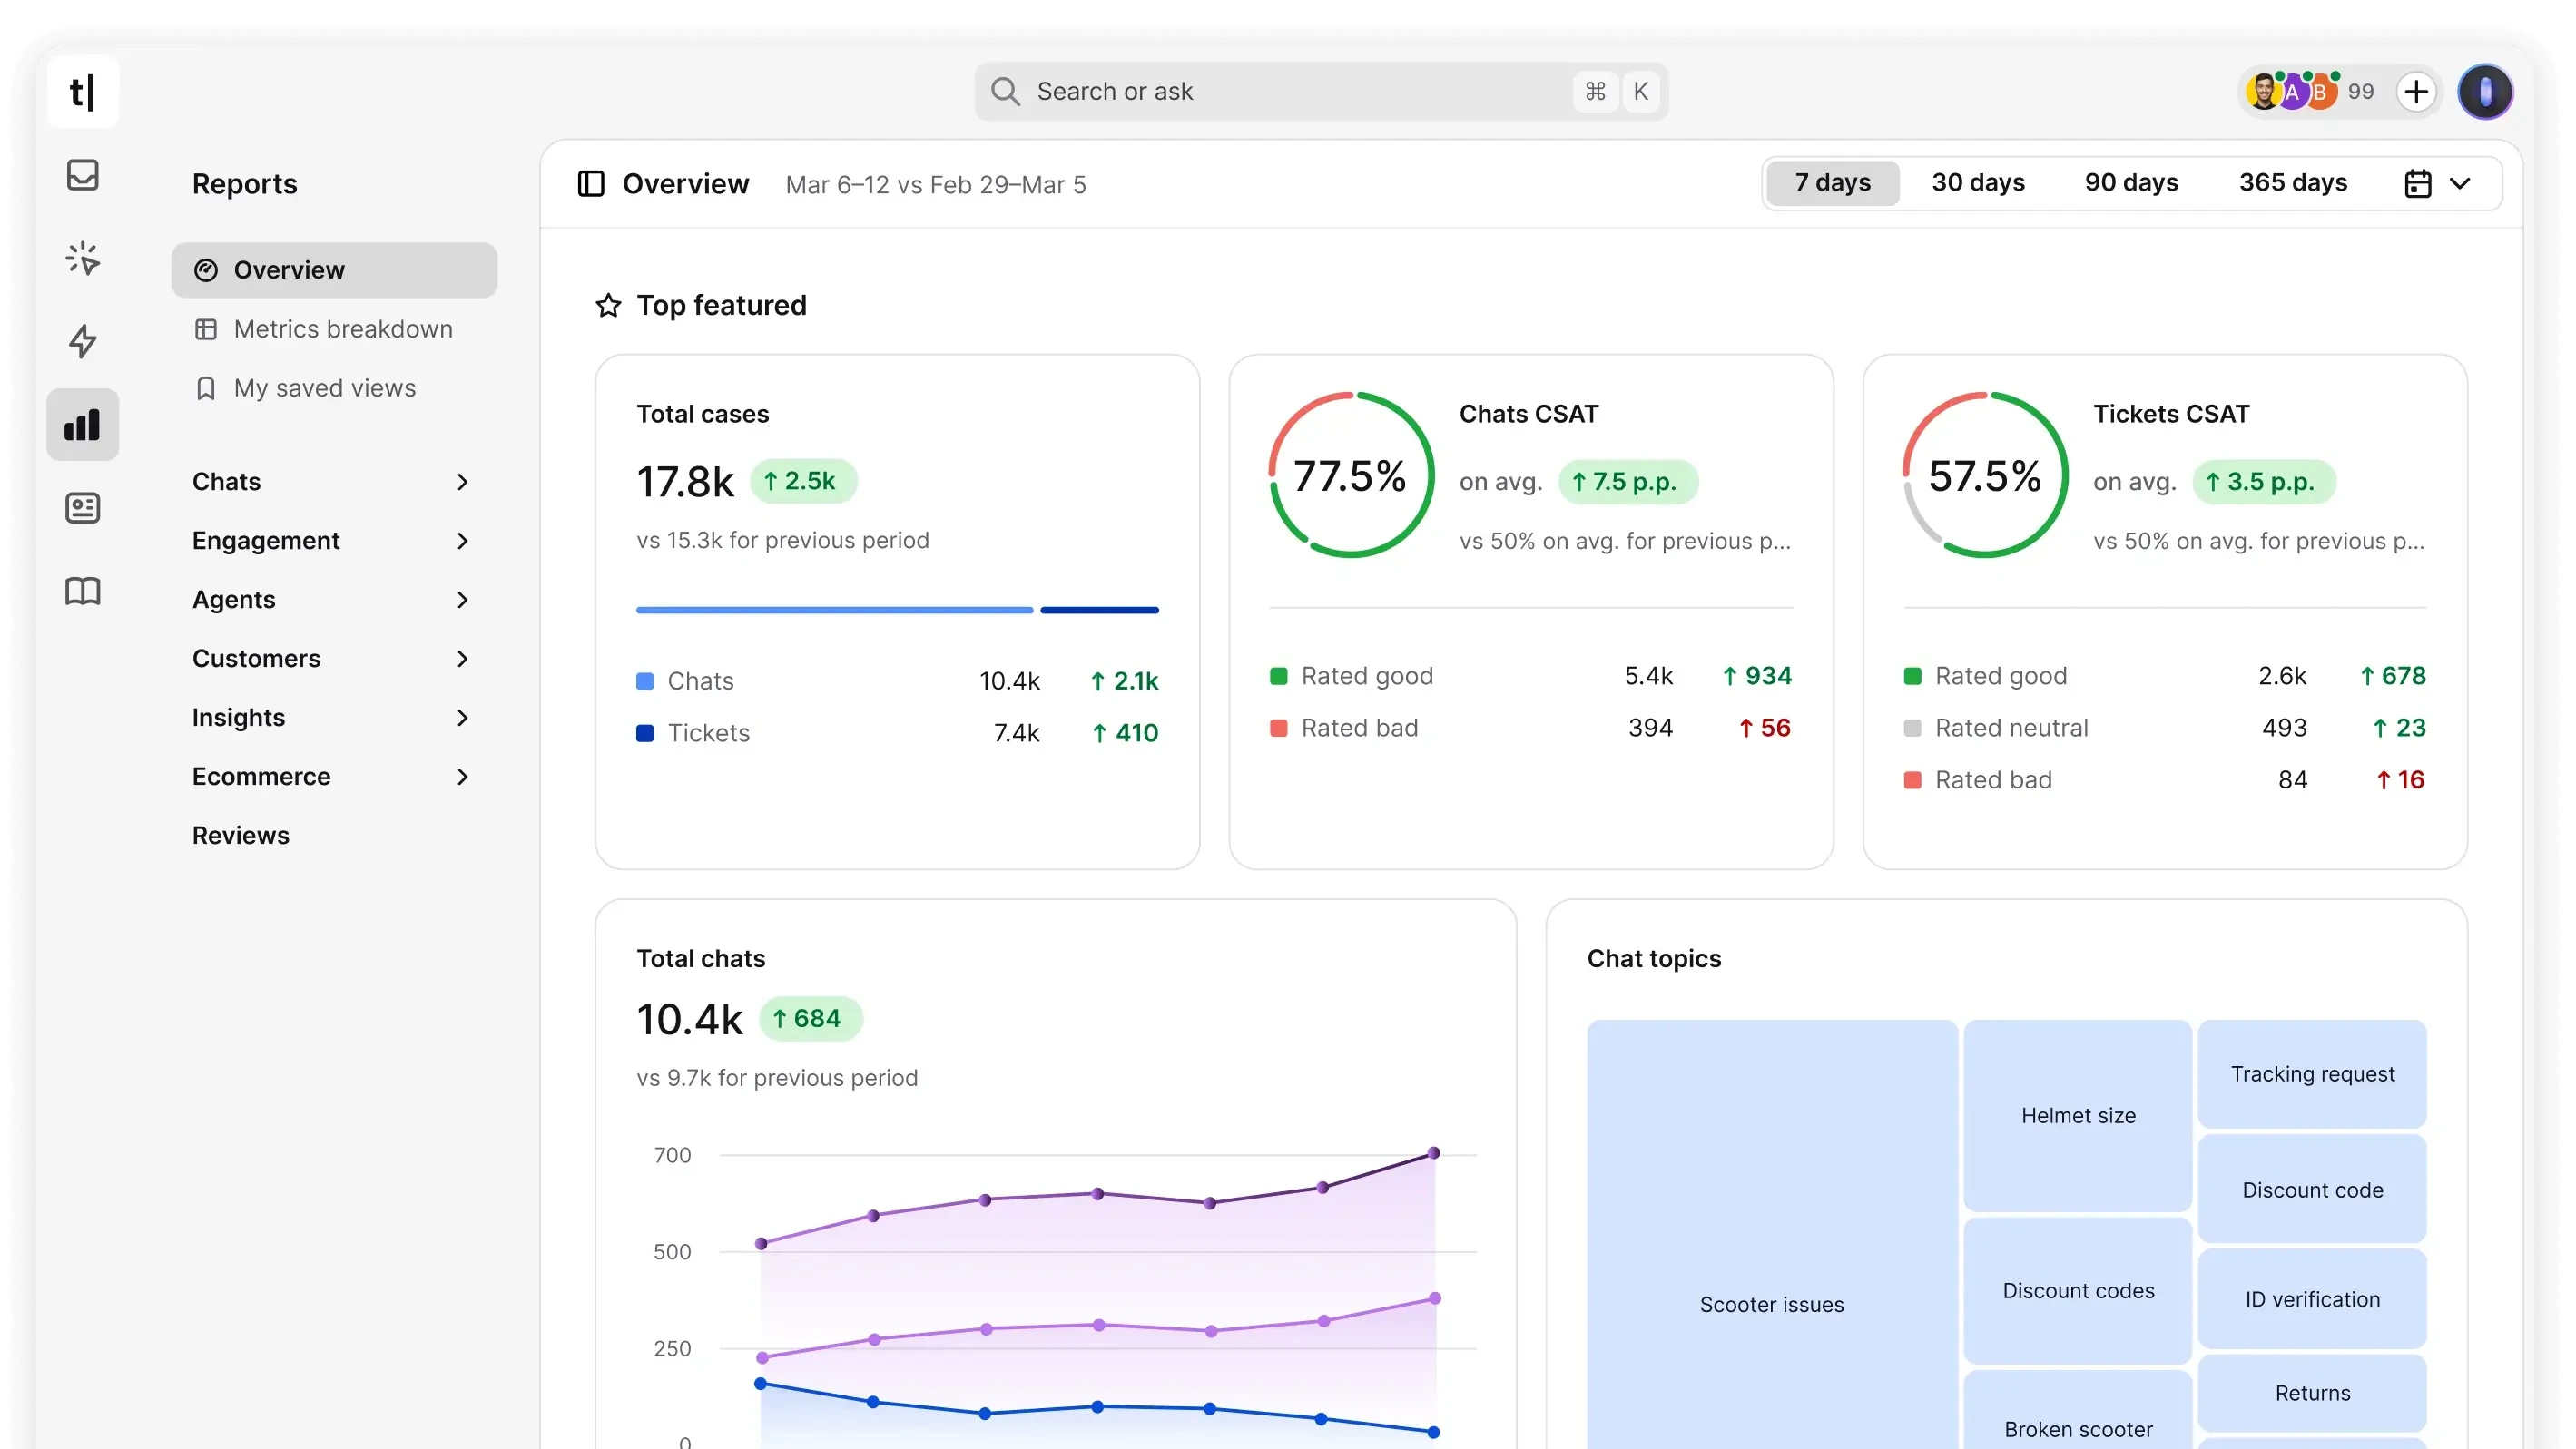Open the contact card icon in rail
The height and width of the screenshot is (1449, 2576).
tap(82, 508)
